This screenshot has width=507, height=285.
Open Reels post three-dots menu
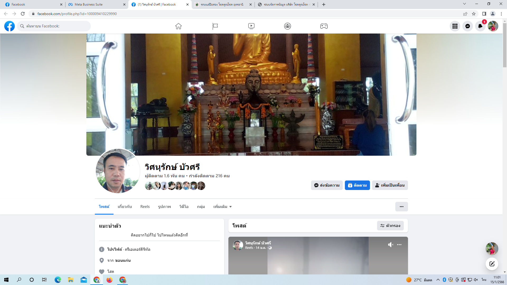399,245
